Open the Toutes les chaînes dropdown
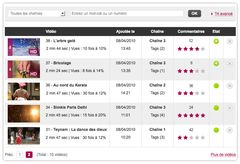The width and height of the screenshot is (240, 164). coord(37,14)
